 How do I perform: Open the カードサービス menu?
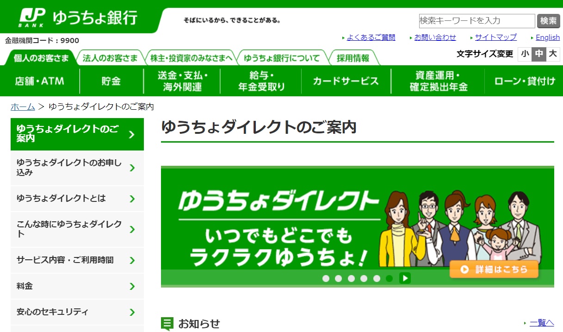coord(346,81)
